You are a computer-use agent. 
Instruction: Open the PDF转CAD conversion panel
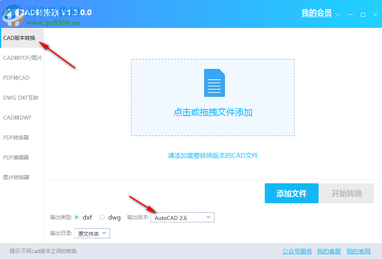point(16,78)
